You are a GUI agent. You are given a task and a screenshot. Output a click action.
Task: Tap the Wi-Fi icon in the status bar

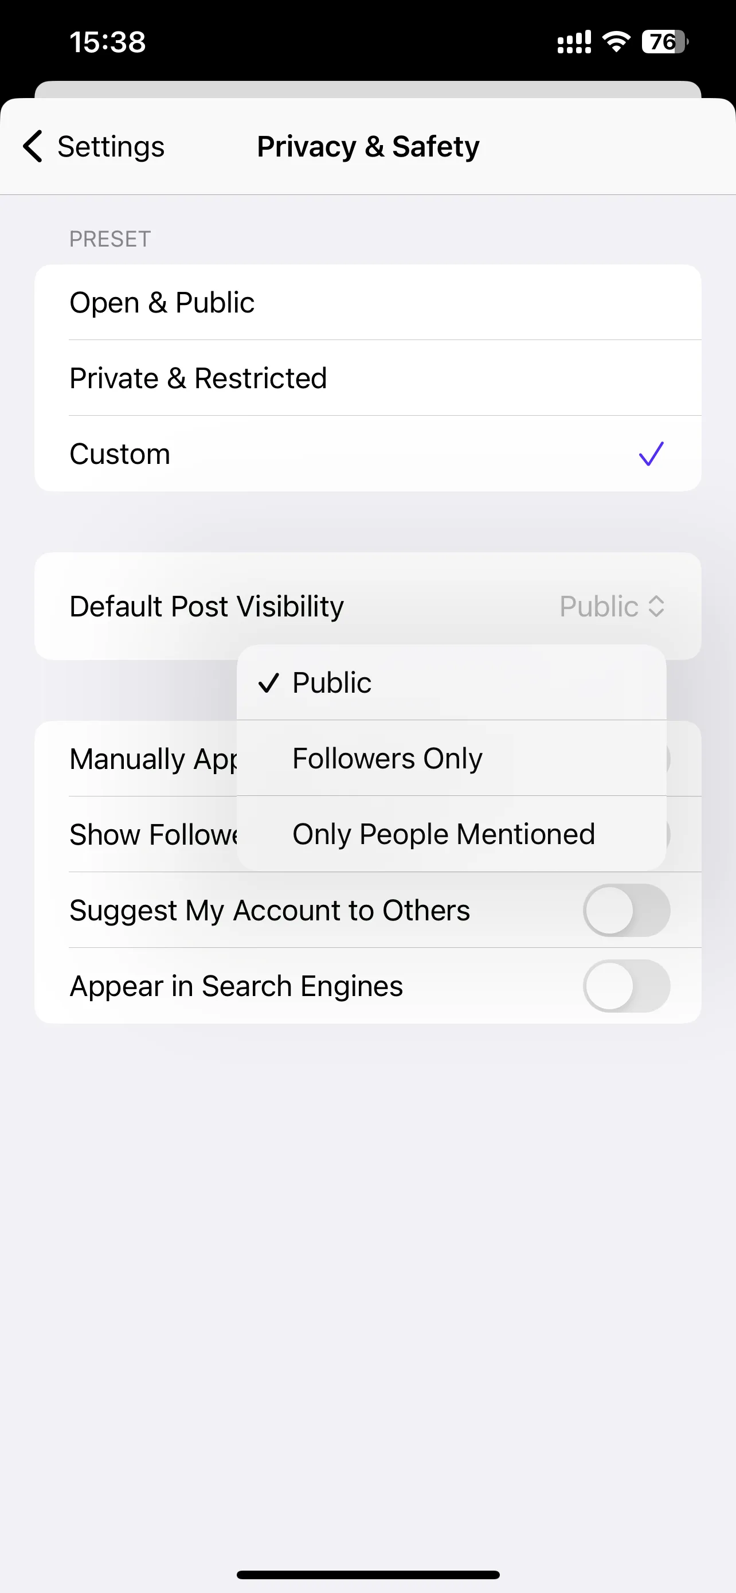click(616, 41)
